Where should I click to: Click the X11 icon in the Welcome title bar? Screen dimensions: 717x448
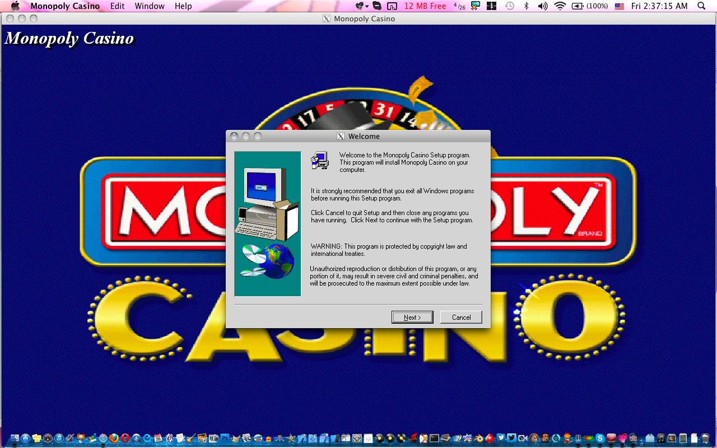pyautogui.click(x=341, y=136)
